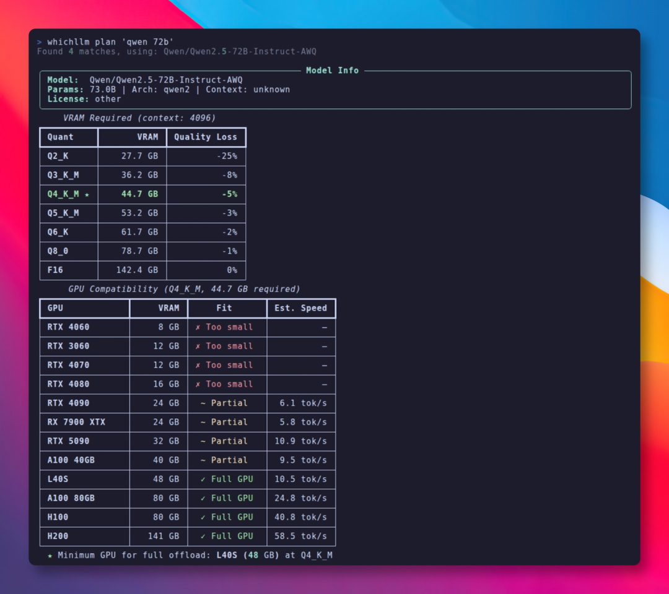This screenshot has width=669, height=594.
Task: Click the highlighted Q4_K_M quant label
Action: click(63, 194)
